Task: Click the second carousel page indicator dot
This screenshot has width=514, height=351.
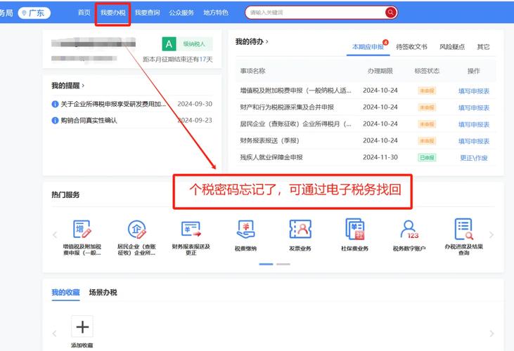Action: pyautogui.click(x=283, y=264)
